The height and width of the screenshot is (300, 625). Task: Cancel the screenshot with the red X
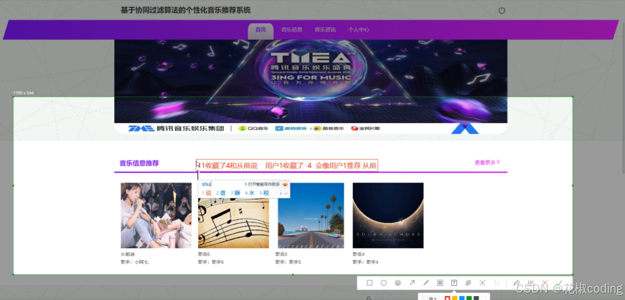click(545, 283)
